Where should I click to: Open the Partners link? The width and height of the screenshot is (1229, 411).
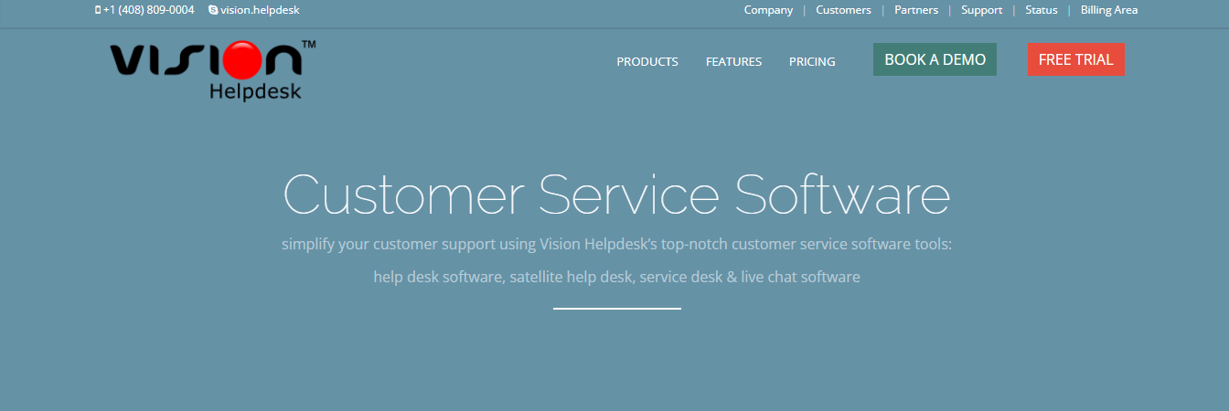coord(916,10)
